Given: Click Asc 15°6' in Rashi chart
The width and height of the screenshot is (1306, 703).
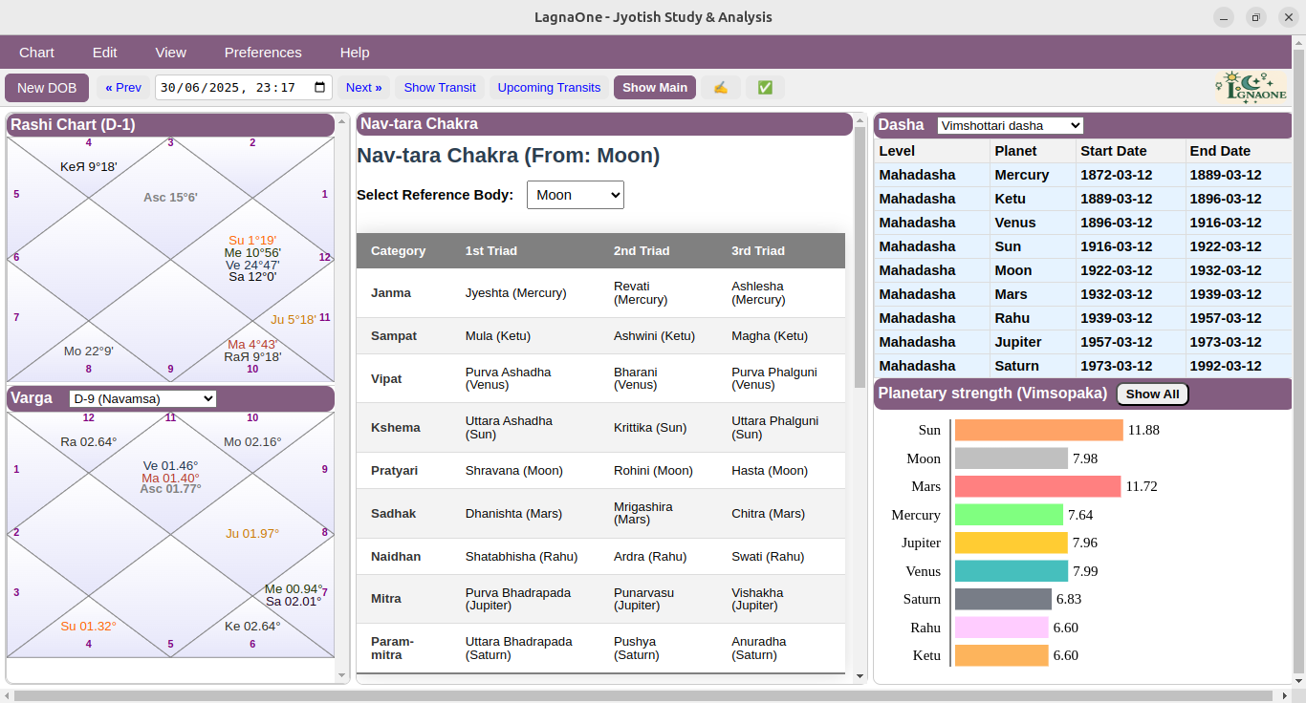Looking at the screenshot, I should [170, 198].
